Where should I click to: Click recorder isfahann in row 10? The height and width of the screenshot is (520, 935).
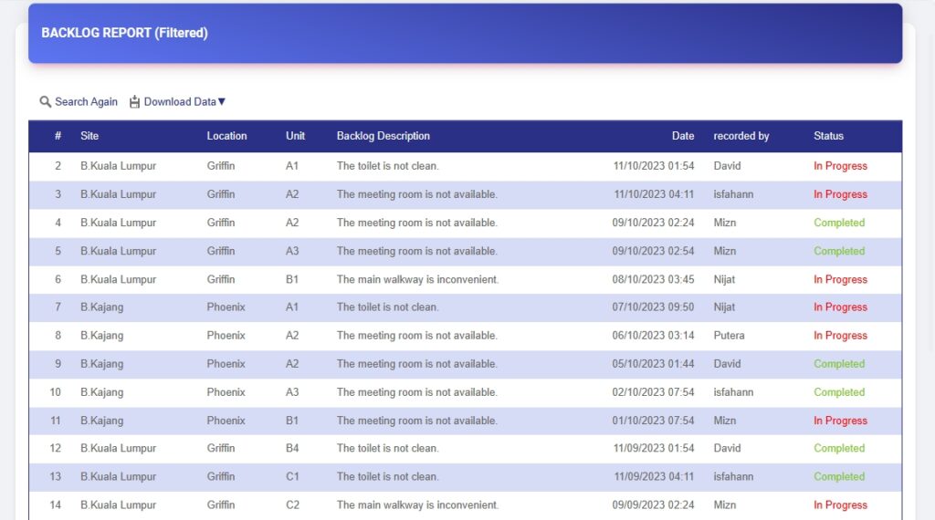click(733, 392)
